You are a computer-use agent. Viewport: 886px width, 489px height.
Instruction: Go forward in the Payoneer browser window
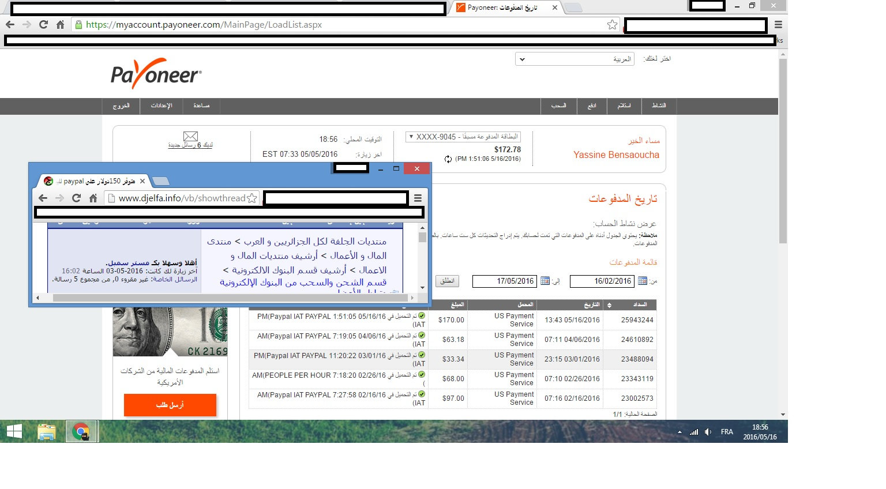pyautogui.click(x=27, y=25)
